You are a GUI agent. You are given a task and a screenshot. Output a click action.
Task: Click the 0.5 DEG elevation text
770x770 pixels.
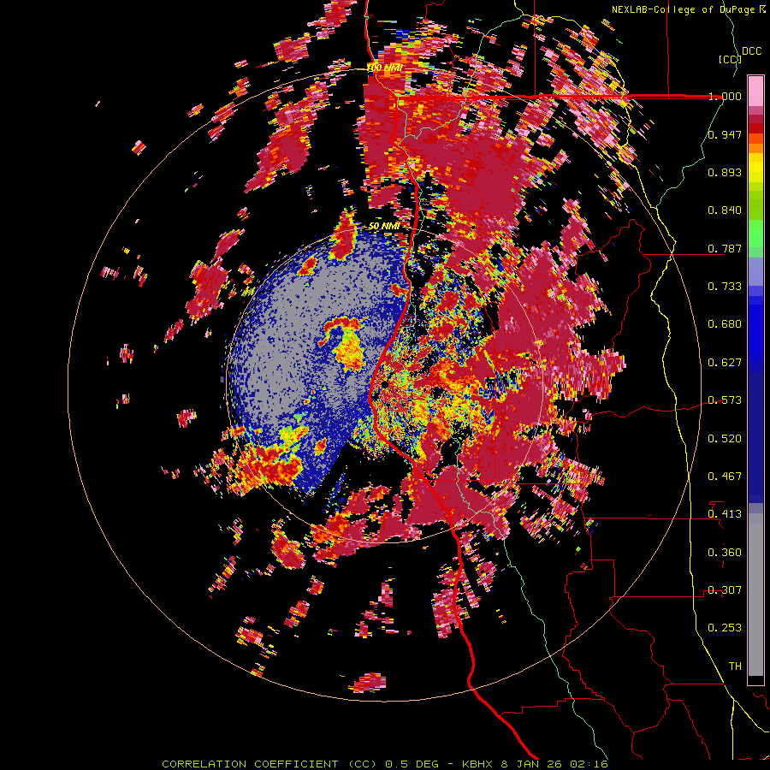pyautogui.click(x=412, y=764)
